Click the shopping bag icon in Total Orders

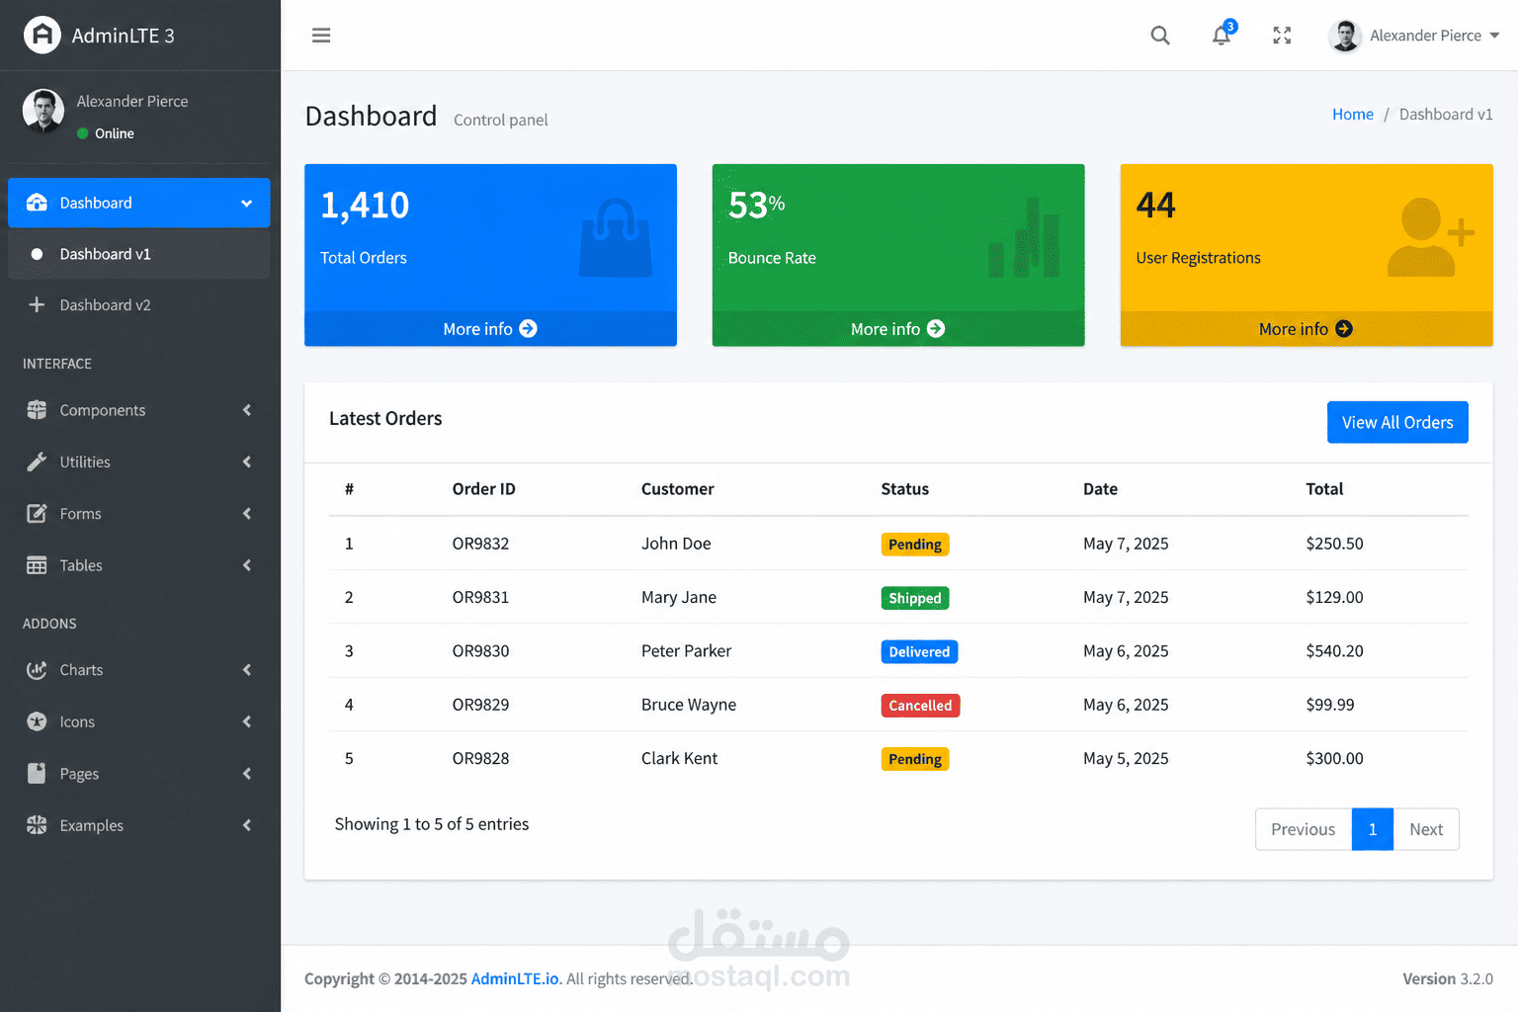(x=616, y=237)
